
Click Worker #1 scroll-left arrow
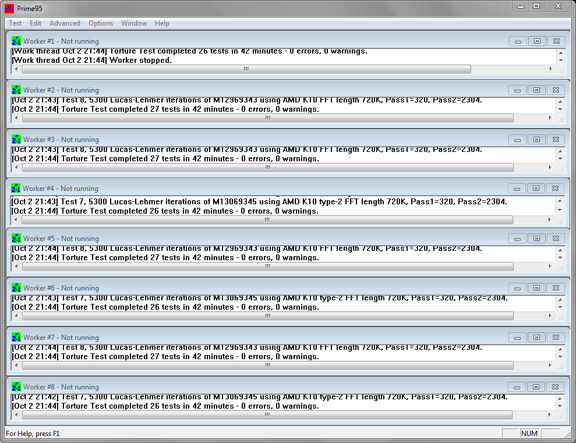[16, 69]
